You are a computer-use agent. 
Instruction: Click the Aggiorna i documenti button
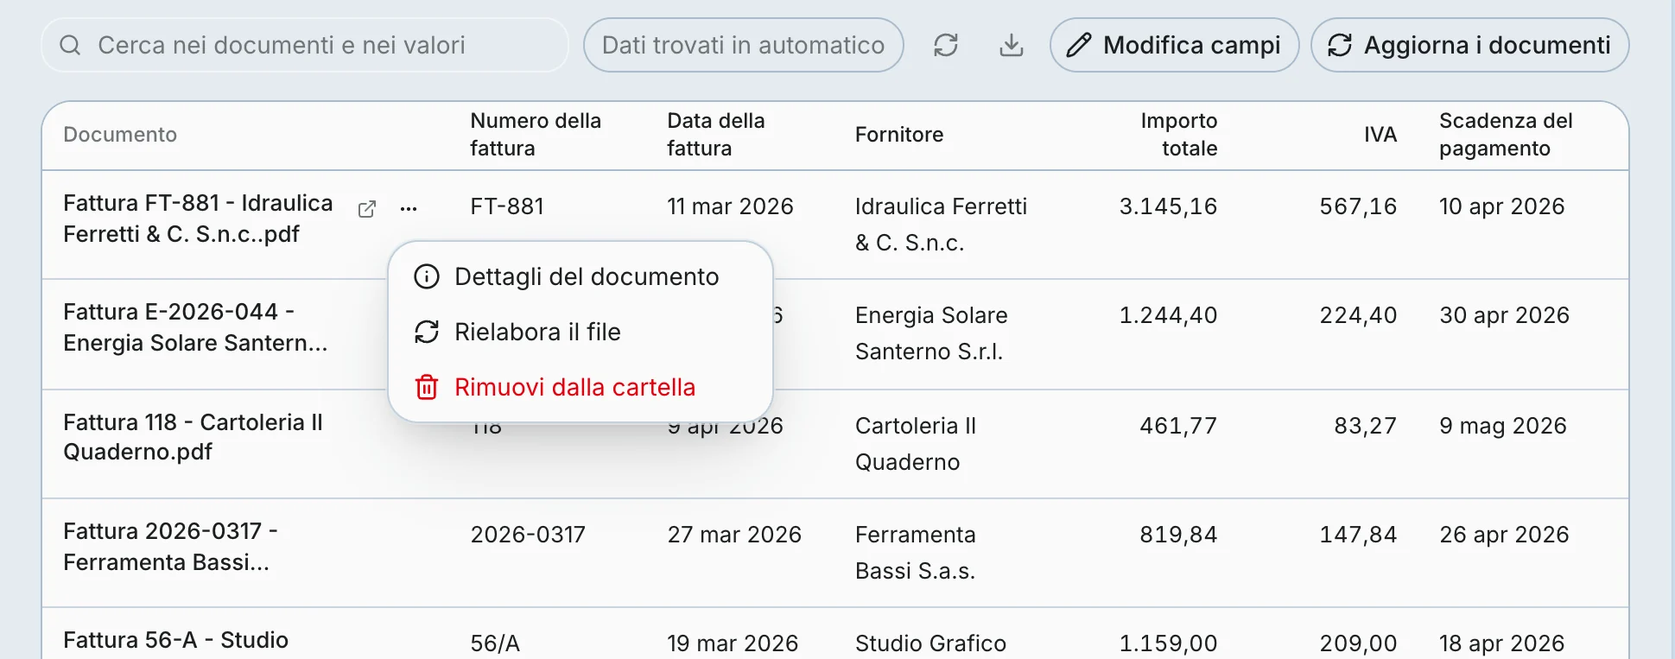point(1469,45)
